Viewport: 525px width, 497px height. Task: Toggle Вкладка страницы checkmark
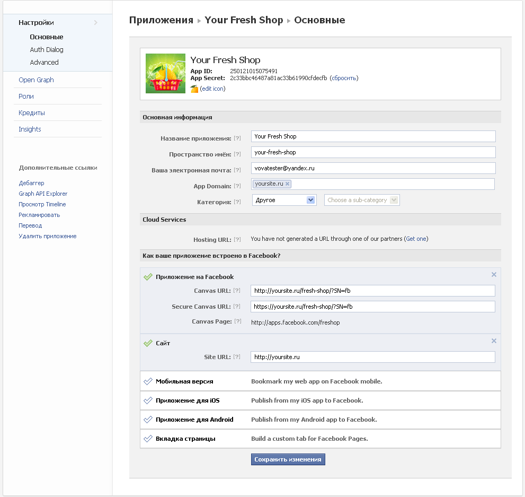point(148,439)
